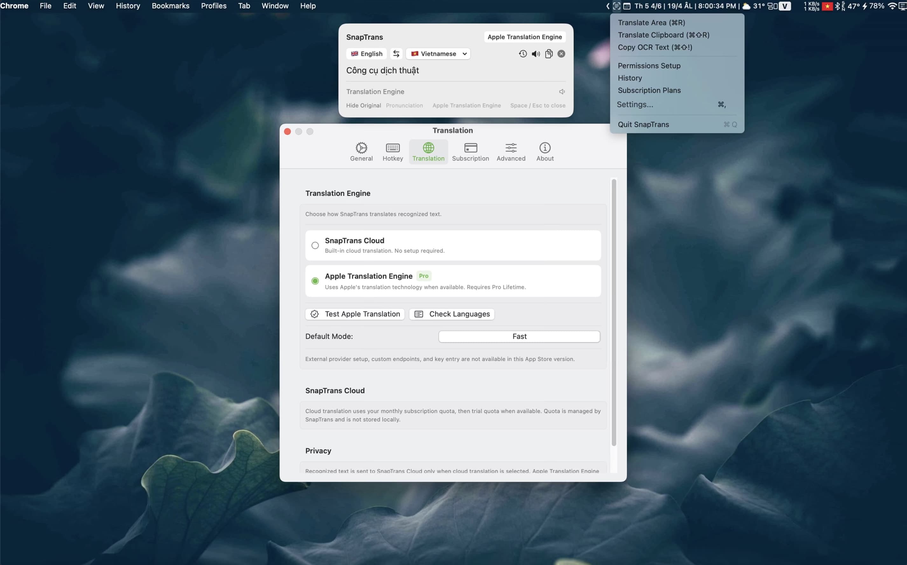This screenshot has height=565, width=907.
Task: Open Subscription Plans from the menu
Action: 677,91
